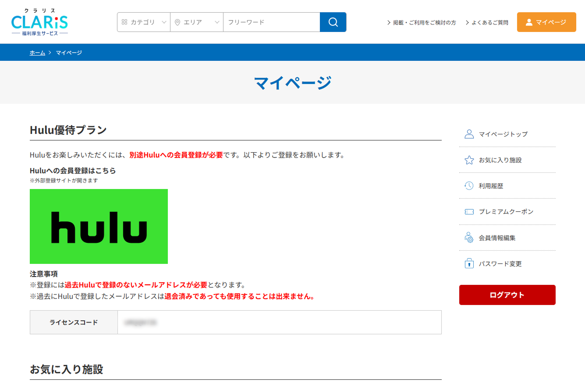Open パスワード変更 sidebar item
The image size is (585, 389).
pyautogui.click(x=507, y=264)
